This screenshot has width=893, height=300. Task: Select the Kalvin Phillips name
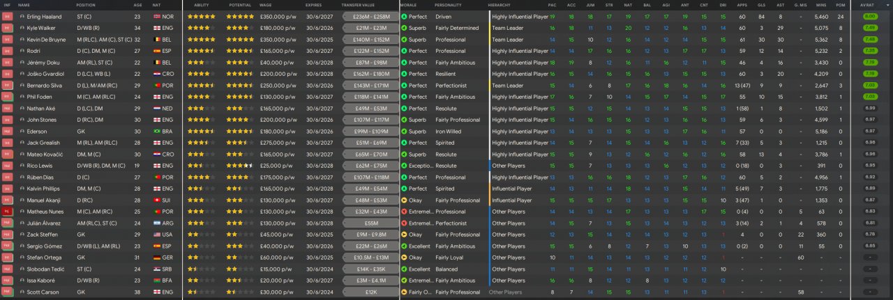pyautogui.click(x=43, y=188)
